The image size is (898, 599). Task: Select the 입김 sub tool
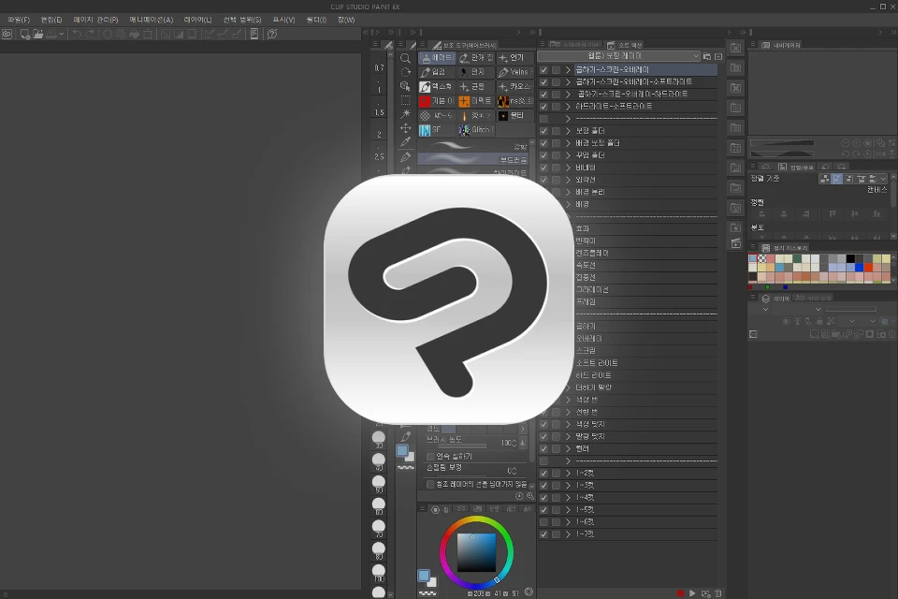coord(437,72)
